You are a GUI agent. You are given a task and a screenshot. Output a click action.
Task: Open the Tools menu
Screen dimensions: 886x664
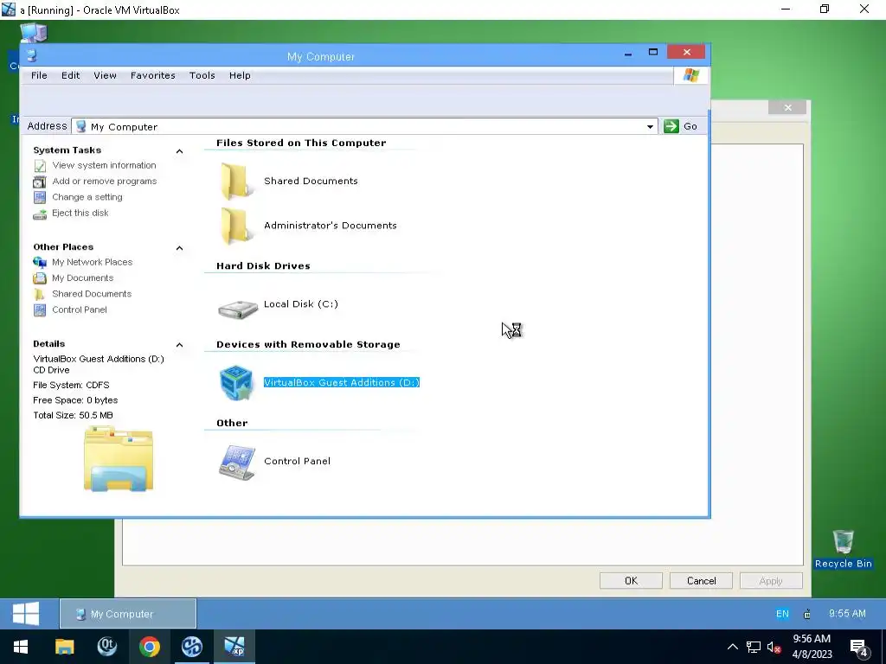tap(202, 75)
